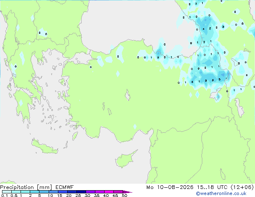Click the legend swatch between 15 and 20
The height and width of the screenshot is (197, 255).
(x=62, y=192)
